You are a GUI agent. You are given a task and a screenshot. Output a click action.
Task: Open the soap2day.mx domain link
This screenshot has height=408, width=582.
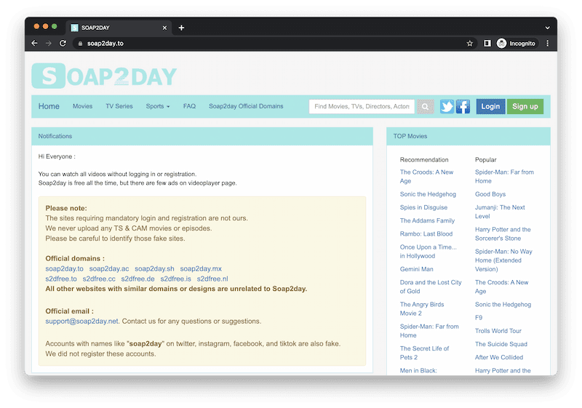pos(201,268)
